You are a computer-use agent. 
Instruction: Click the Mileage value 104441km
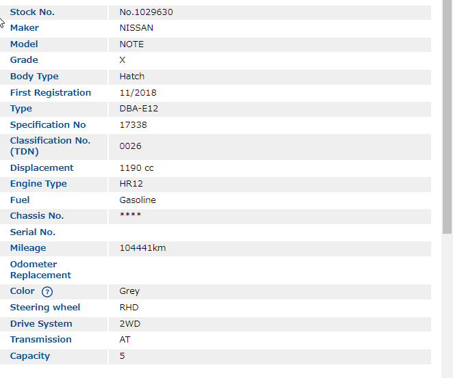point(142,248)
